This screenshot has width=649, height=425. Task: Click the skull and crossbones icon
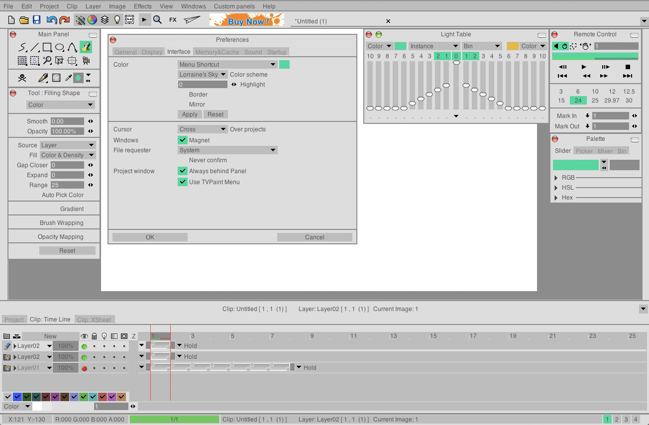22,78
